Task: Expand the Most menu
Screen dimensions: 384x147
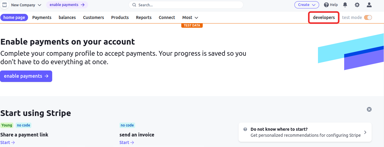Action: click(x=190, y=17)
